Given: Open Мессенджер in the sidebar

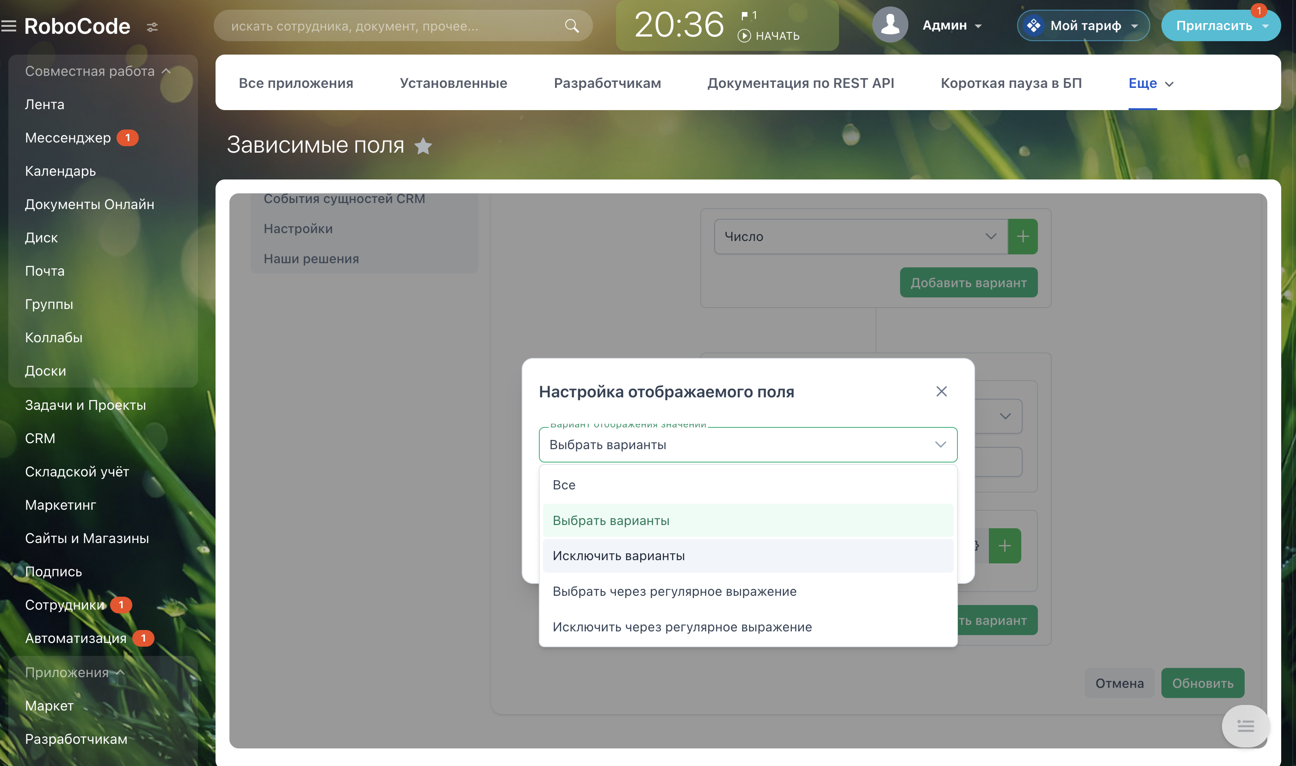Looking at the screenshot, I should tap(68, 138).
